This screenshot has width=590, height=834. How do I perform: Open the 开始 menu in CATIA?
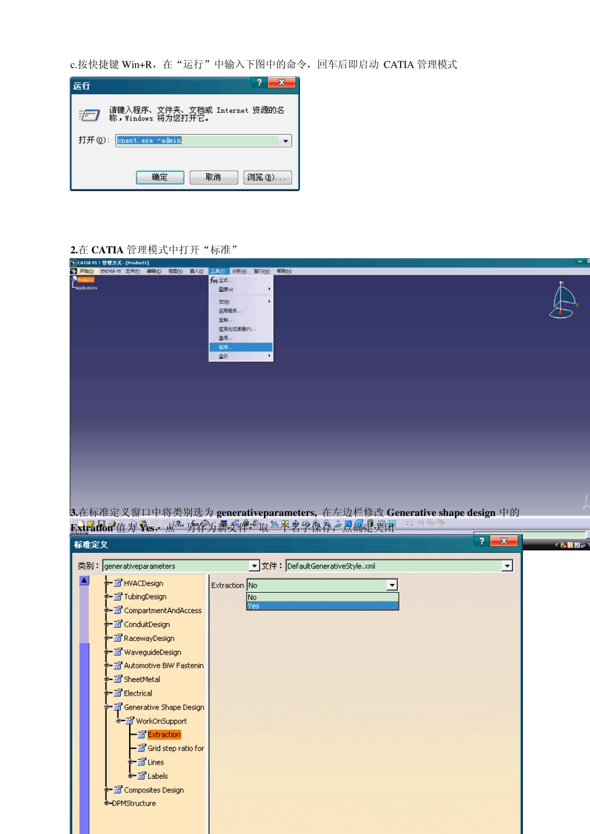tap(86, 271)
